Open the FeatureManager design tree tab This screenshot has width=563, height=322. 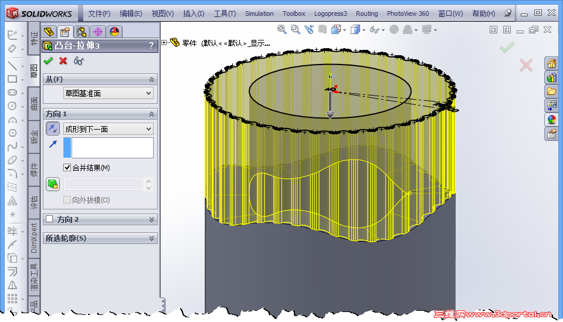click(x=49, y=32)
